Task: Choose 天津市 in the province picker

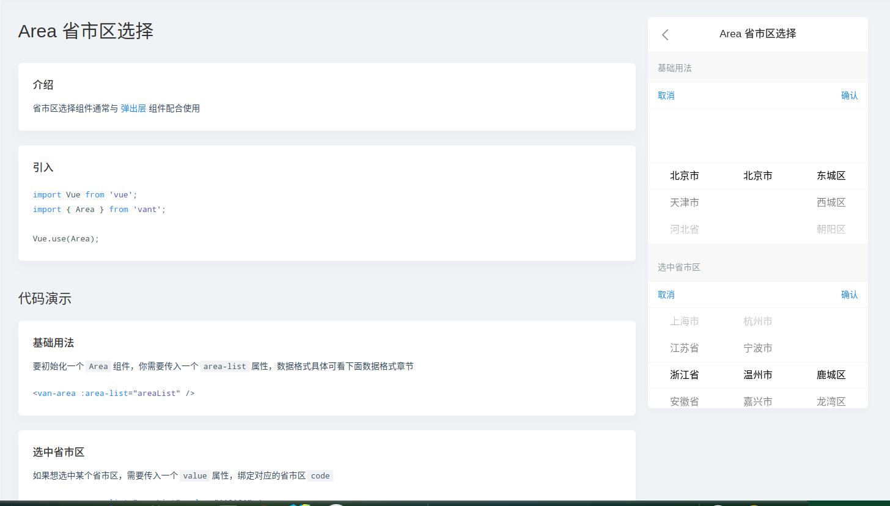Action: (x=685, y=203)
